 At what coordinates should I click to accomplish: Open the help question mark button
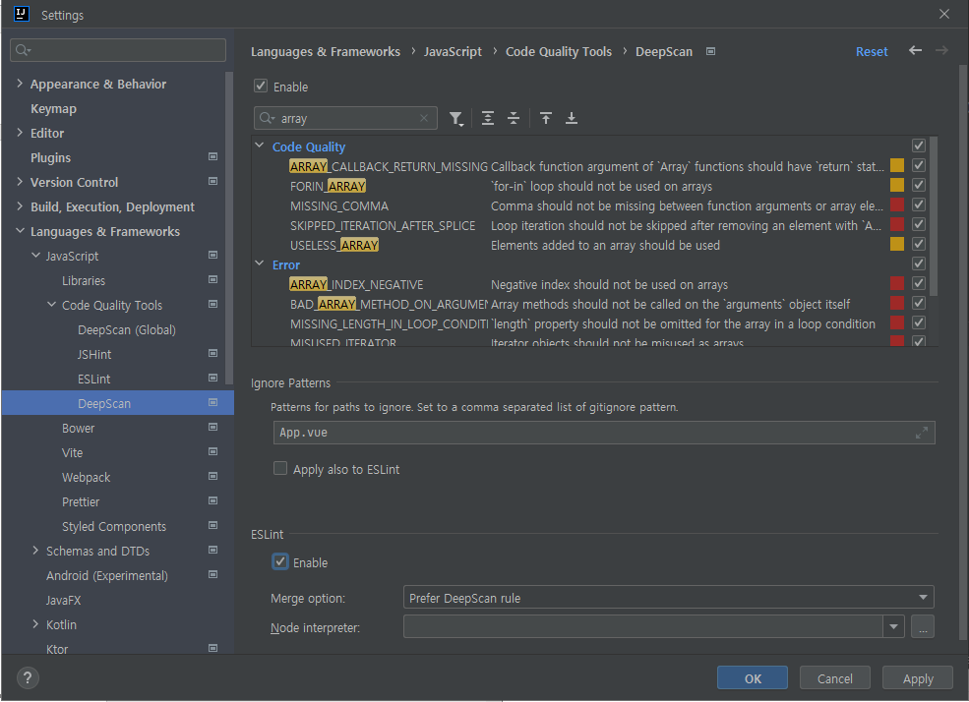(x=28, y=678)
